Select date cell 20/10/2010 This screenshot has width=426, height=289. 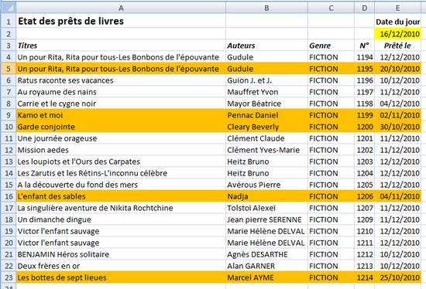click(x=398, y=69)
